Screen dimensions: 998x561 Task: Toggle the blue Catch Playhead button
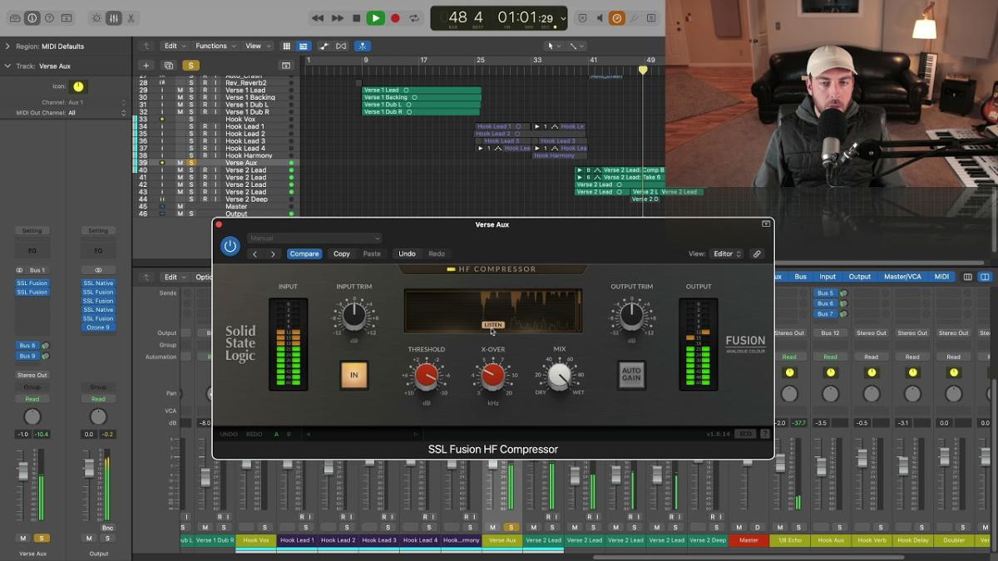(363, 46)
